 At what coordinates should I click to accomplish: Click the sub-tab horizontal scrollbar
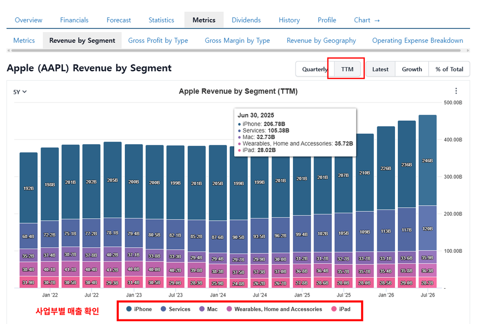click(x=237, y=50)
